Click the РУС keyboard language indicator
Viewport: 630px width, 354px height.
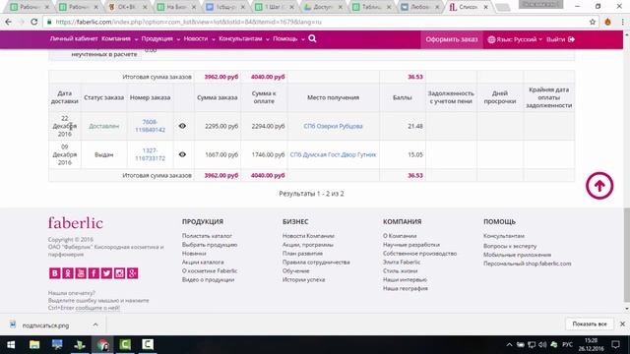tap(567, 344)
